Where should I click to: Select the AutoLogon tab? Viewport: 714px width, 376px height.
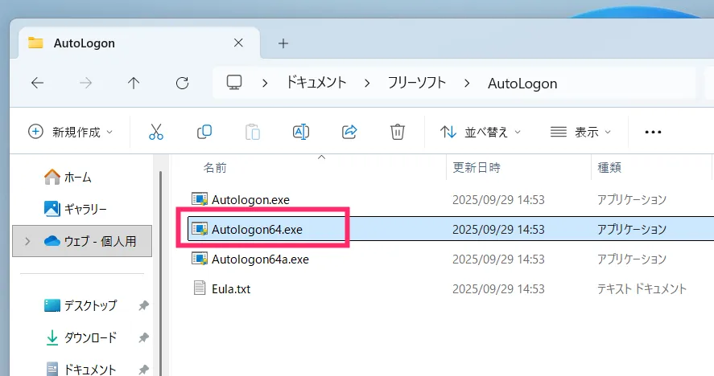pos(139,43)
